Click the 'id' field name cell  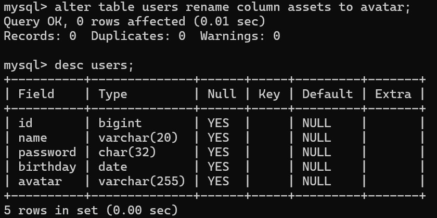point(25,123)
